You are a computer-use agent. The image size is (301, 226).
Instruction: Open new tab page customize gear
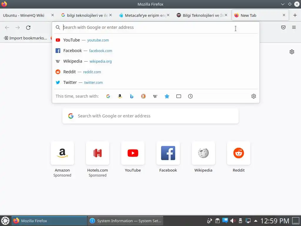[292, 52]
